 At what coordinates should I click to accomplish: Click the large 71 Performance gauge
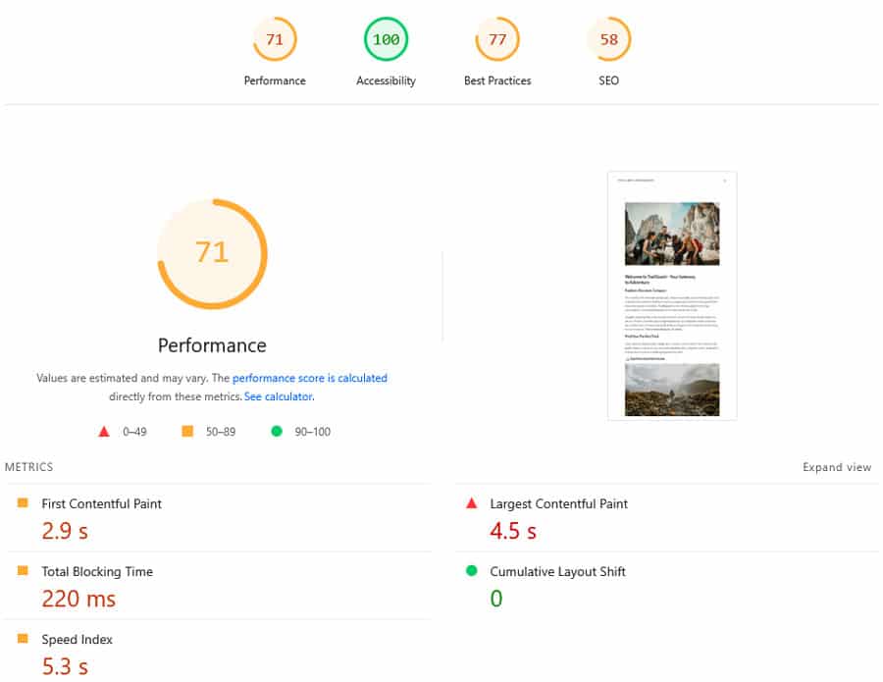point(212,252)
